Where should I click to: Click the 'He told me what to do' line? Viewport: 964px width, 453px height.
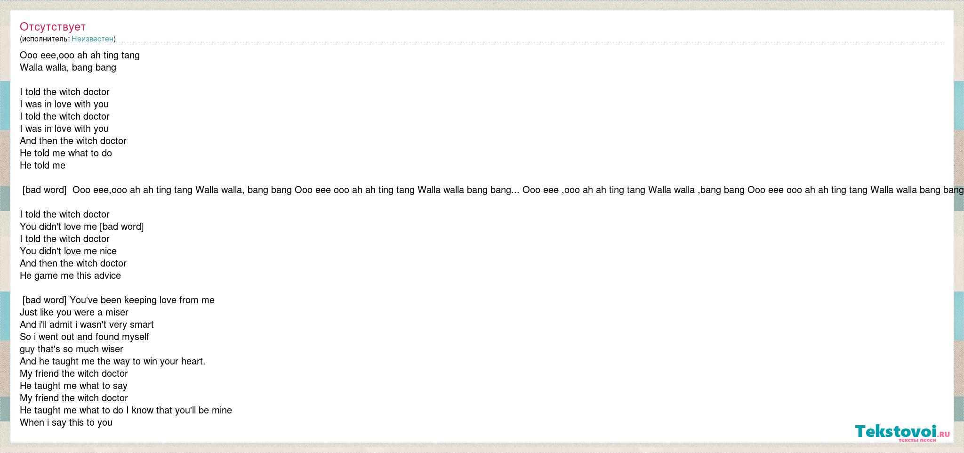point(66,153)
